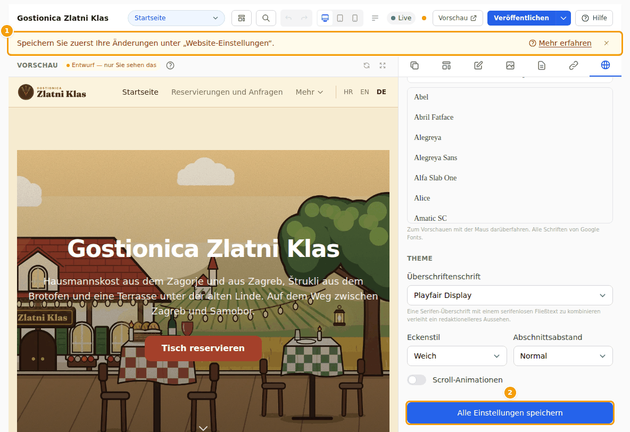630x432 pixels.
Task: Refresh the preview pane
Action: coord(367,65)
